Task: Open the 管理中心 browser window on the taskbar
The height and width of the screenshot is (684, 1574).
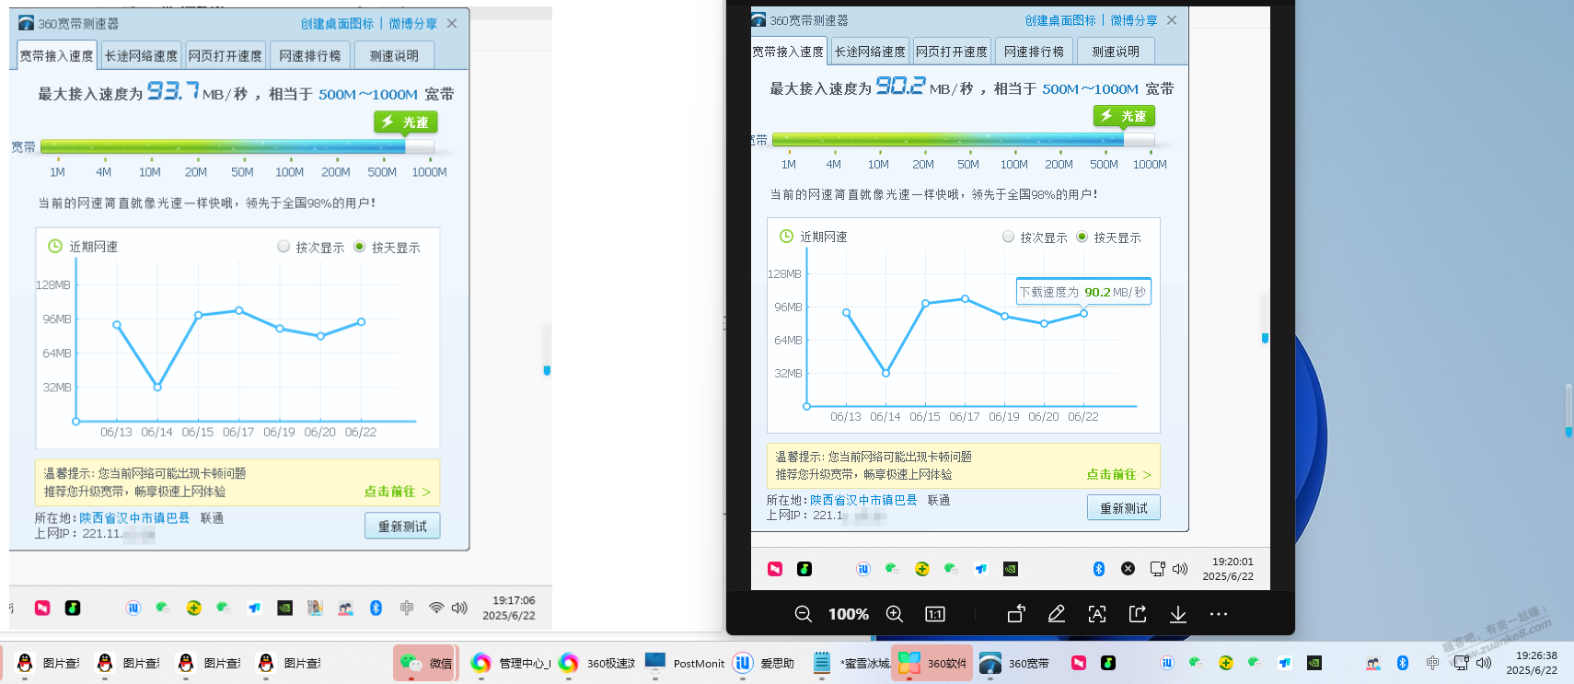Action: 510,663
